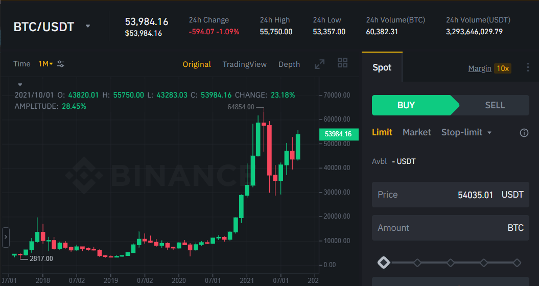This screenshot has height=286, width=539.
Task: Set amount slider to 50% marker
Action: pos(450,263)
